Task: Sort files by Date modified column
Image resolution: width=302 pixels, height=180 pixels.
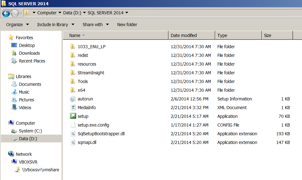Action: point(184,35)
